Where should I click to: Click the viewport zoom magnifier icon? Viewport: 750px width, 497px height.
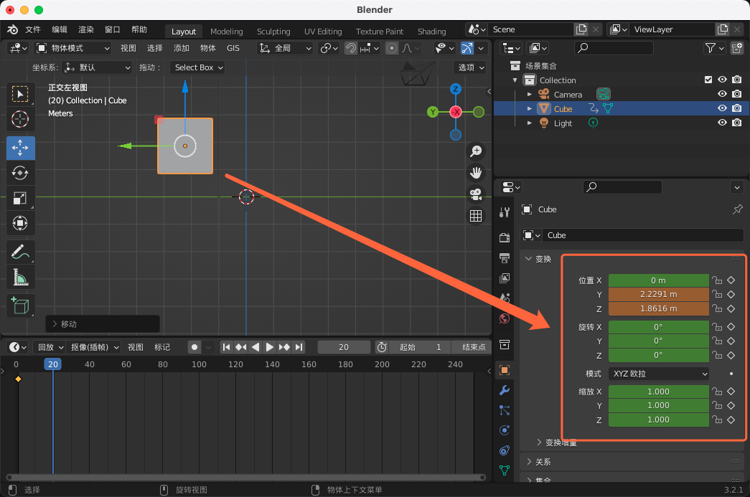tap(476, 151)
